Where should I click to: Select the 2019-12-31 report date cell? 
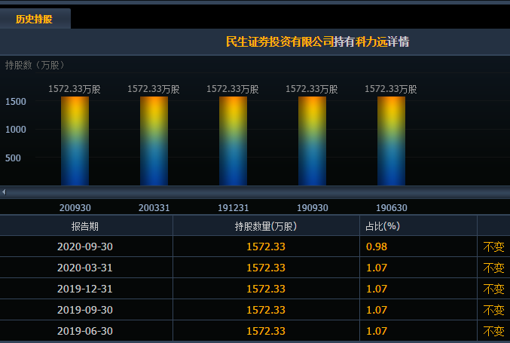tap(85, 289)
